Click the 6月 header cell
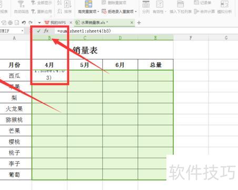 (120, 65)
